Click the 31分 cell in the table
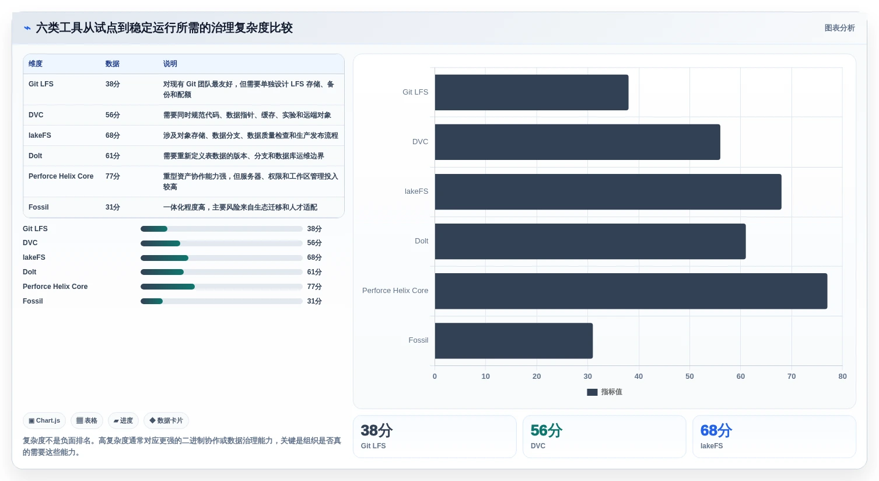879x481 pixels. (x=113, y=207)
